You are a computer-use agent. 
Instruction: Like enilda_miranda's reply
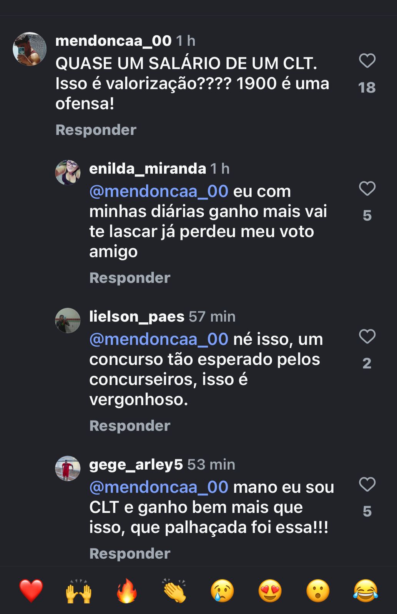pyautogui.click(x=367, y=188)
